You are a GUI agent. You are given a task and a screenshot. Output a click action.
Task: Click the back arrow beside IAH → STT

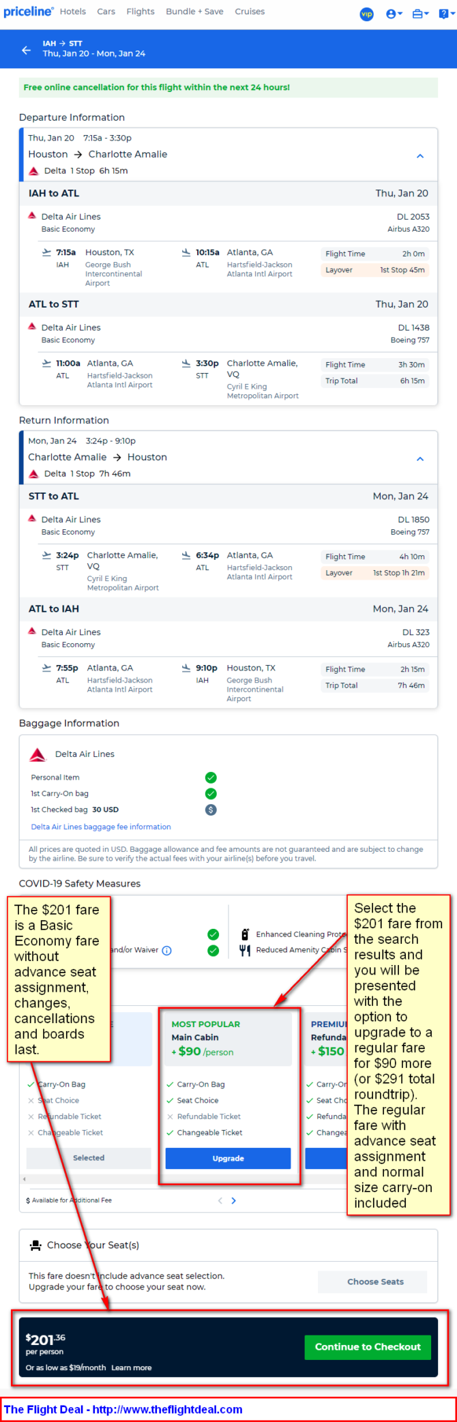click(x=27, y=50)
